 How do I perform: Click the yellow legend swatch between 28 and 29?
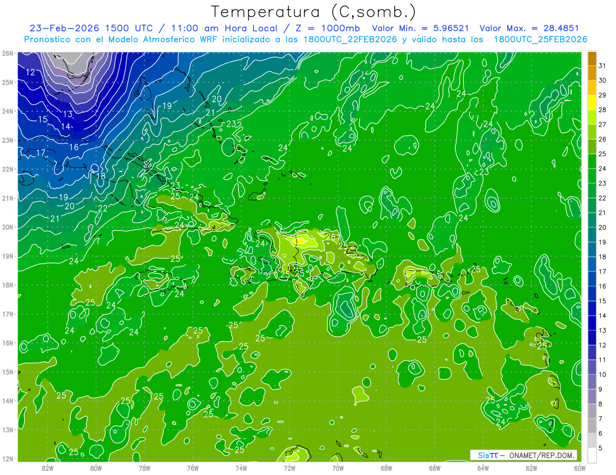click(591, 102)
